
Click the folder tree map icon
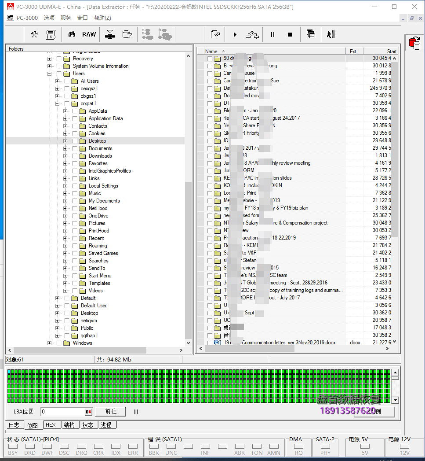[147, 34]
